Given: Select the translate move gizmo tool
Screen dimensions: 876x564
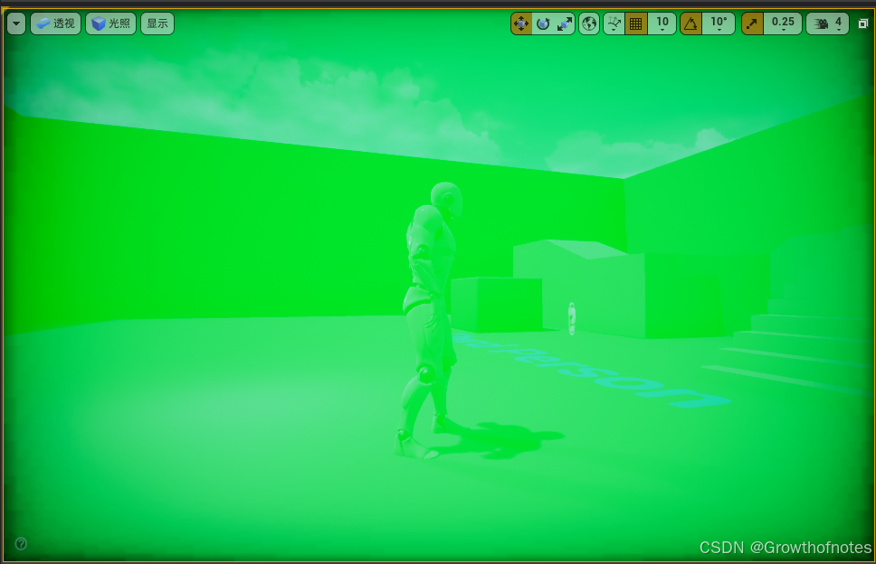Looking at the screenshot, I should pyautogui.click(x=521, y=23).
